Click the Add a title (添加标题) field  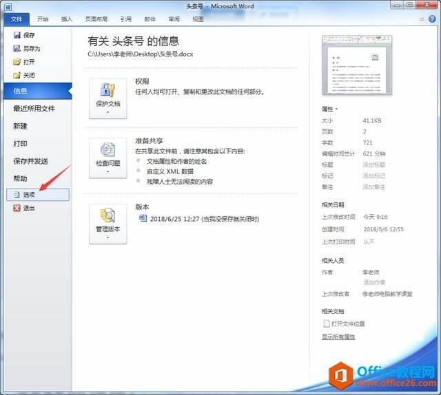click(374, 164)
